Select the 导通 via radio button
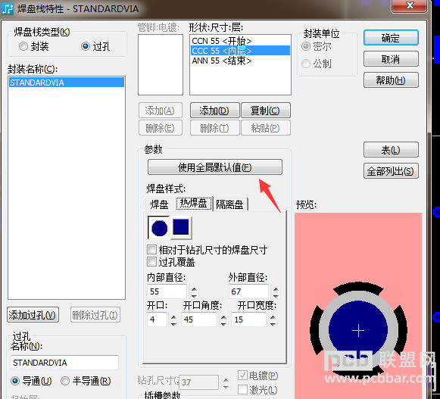The width and height of the screenshot is (440, 399). (x=15, y=381)
